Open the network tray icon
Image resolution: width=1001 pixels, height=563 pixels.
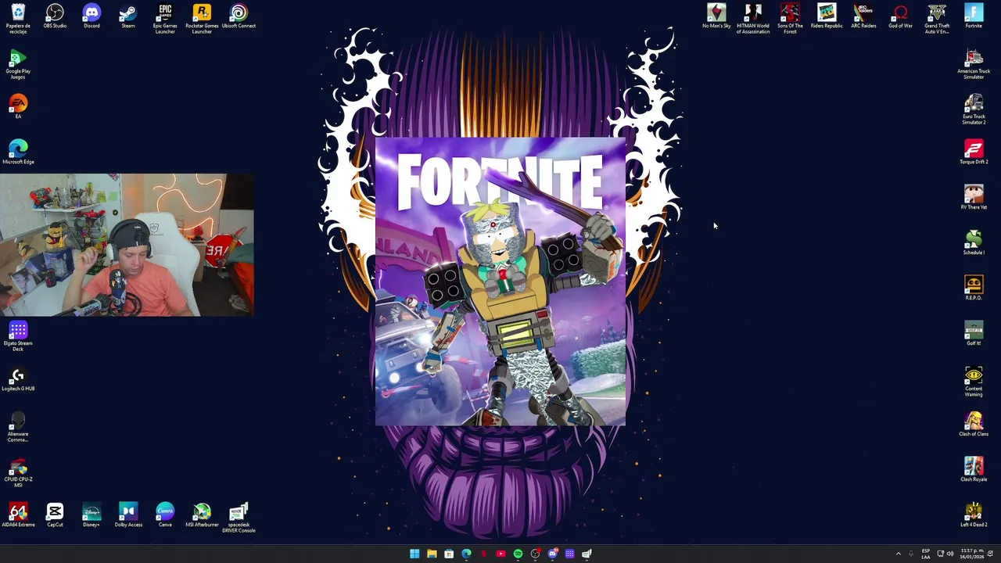[x=941, y=554]
